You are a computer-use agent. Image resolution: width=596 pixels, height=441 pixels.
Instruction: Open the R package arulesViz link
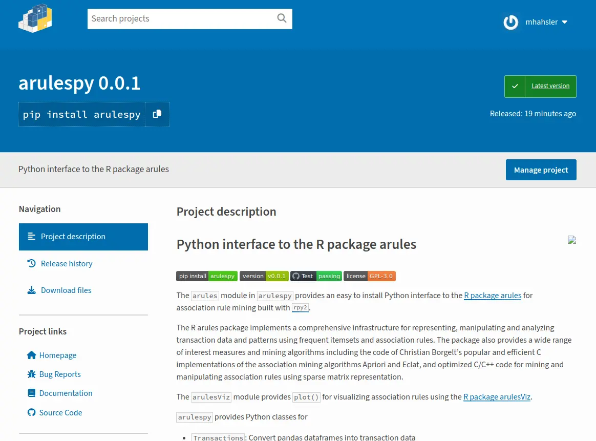point(497,397)
